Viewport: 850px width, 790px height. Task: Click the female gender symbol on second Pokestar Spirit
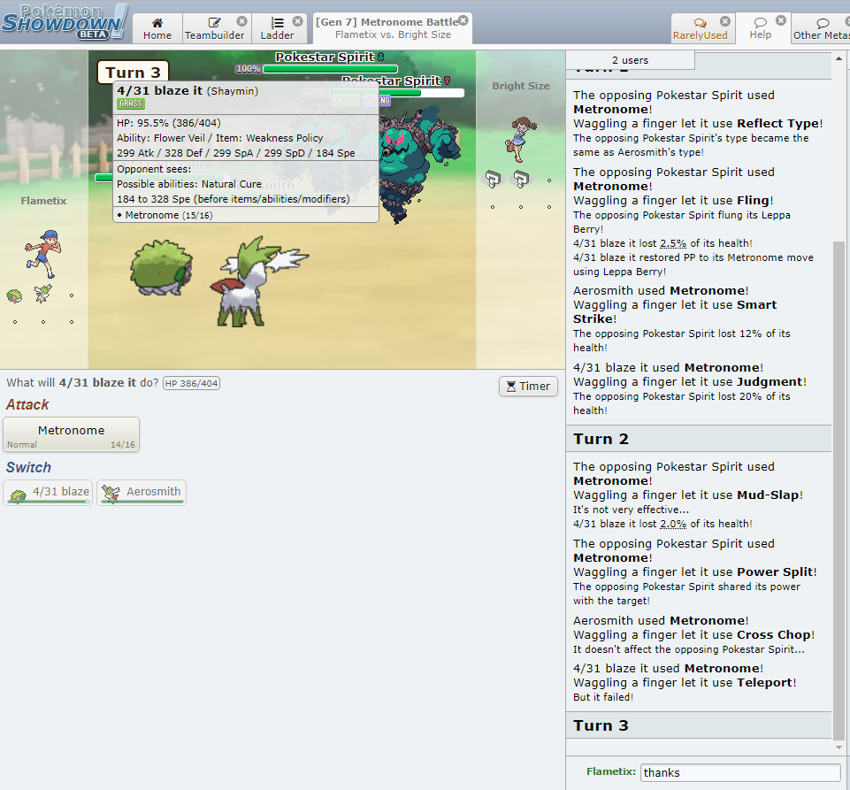pyautogui.click(x=448, y=81)
